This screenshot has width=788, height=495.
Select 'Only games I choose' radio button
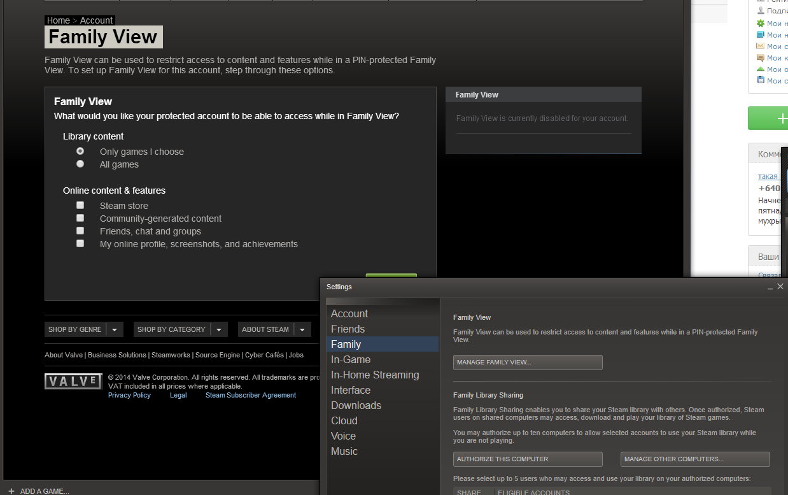[x=80, y=151]
